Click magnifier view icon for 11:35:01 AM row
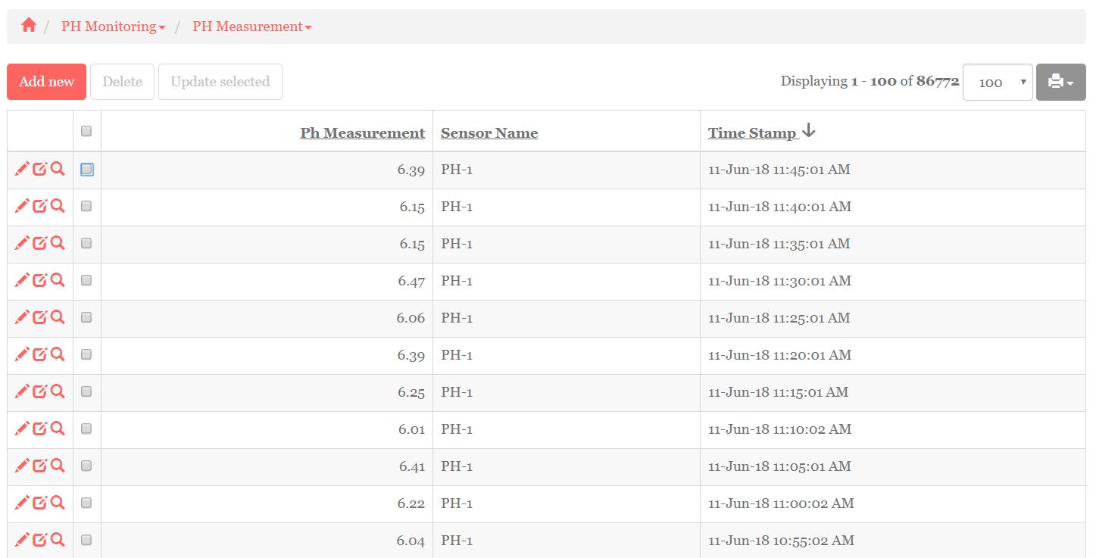Viewport: 1096px width, 558px height. click(x=58, y=243)
